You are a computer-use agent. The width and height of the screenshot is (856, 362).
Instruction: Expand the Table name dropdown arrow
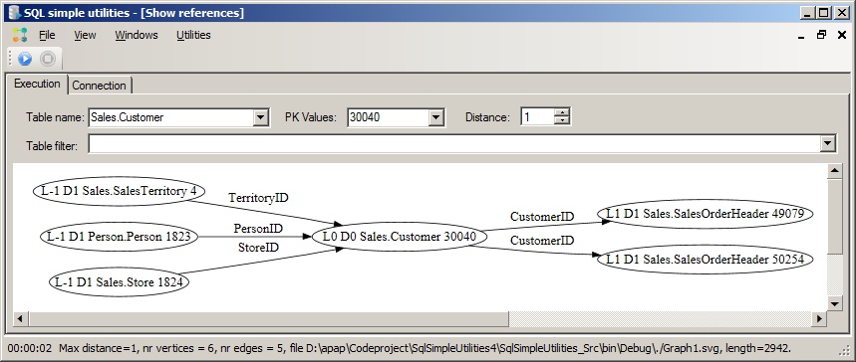(x=261, y=117)
